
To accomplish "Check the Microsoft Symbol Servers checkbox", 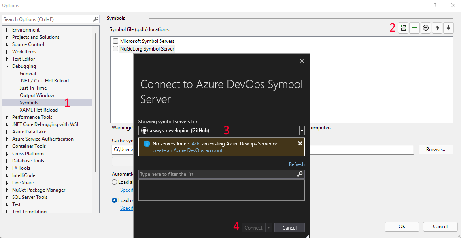I will (115, 41).
